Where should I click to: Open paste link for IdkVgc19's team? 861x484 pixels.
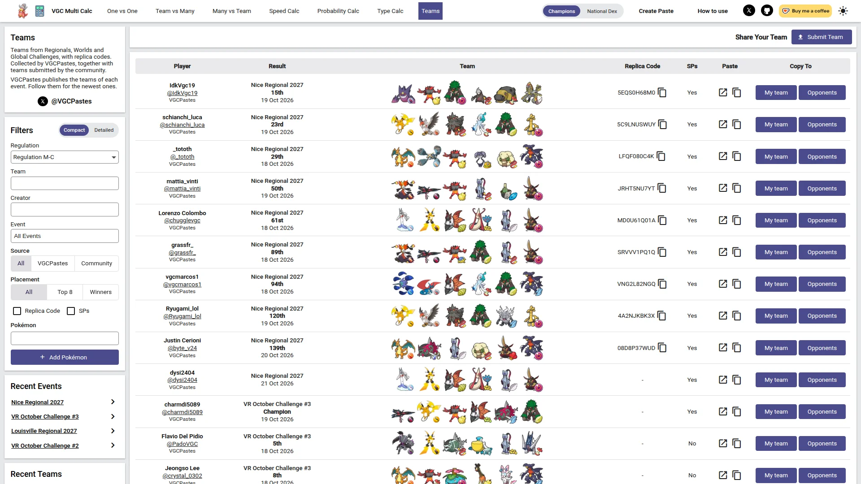pos(723,92)
